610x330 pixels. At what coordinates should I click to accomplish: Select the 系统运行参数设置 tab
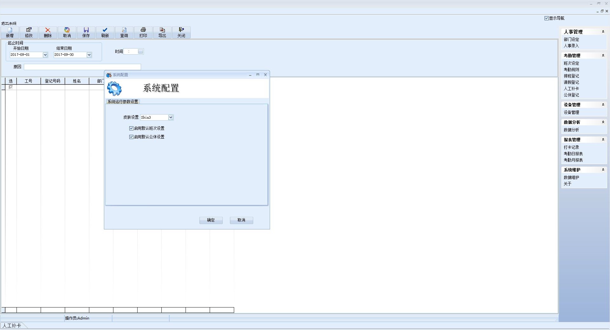click(x=123, y=102)
